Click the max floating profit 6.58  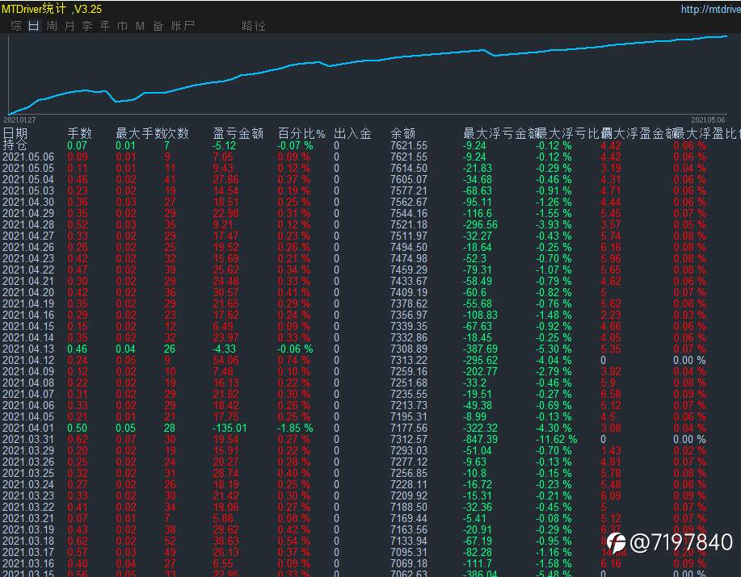611,394
